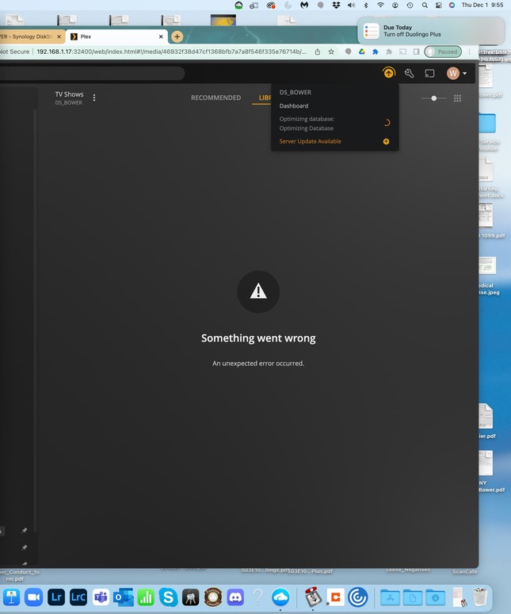The width and height of the screenshot is (511, 614).
Task: Open Wi-Fi menu in menu bar
Action: coord(380,5)
